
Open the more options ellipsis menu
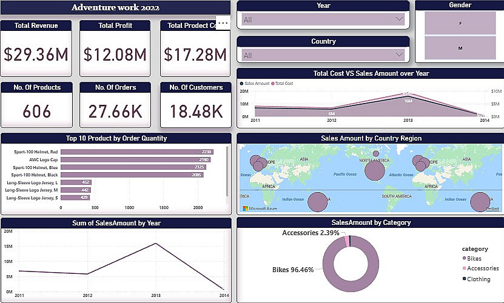pos(223,23)
